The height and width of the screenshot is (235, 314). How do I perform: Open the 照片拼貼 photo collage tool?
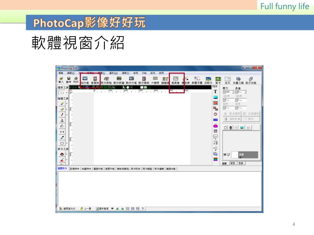tap(106, 80)
